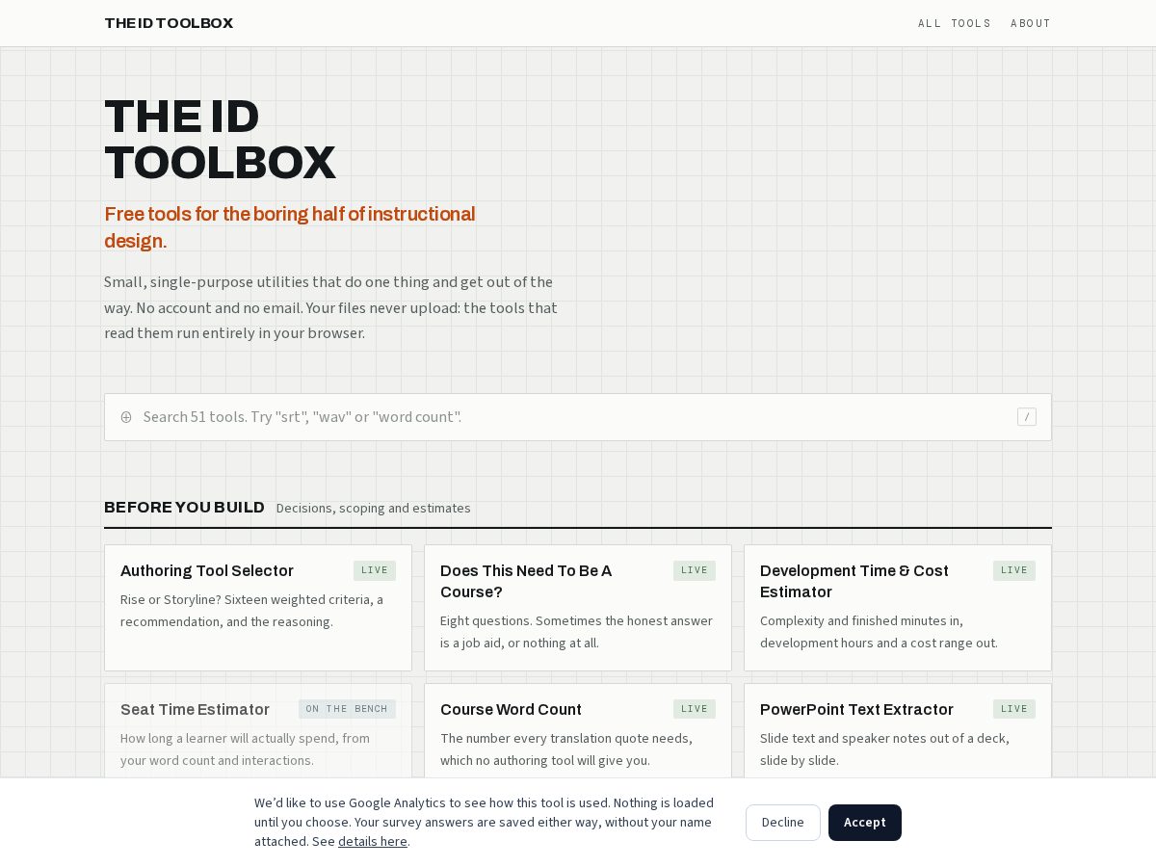Open THE ID TOOLBOX header logo
Image resolution: width=1156 pixels, height=867 pixels.
169,23
